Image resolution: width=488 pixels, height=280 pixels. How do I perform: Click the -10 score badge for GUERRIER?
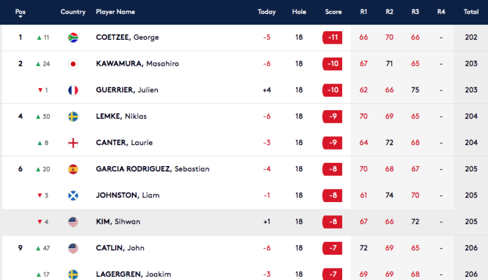(332, 90)
